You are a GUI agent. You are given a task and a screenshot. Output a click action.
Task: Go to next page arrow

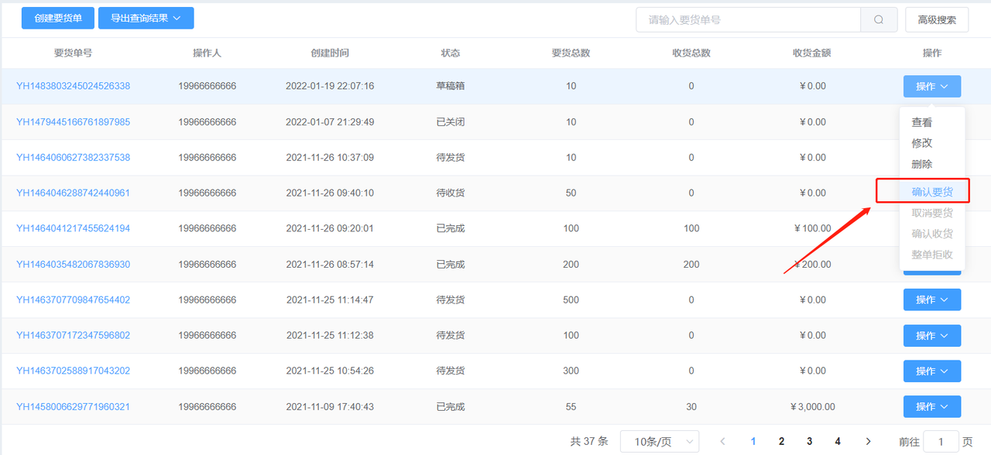coord(868,441)
